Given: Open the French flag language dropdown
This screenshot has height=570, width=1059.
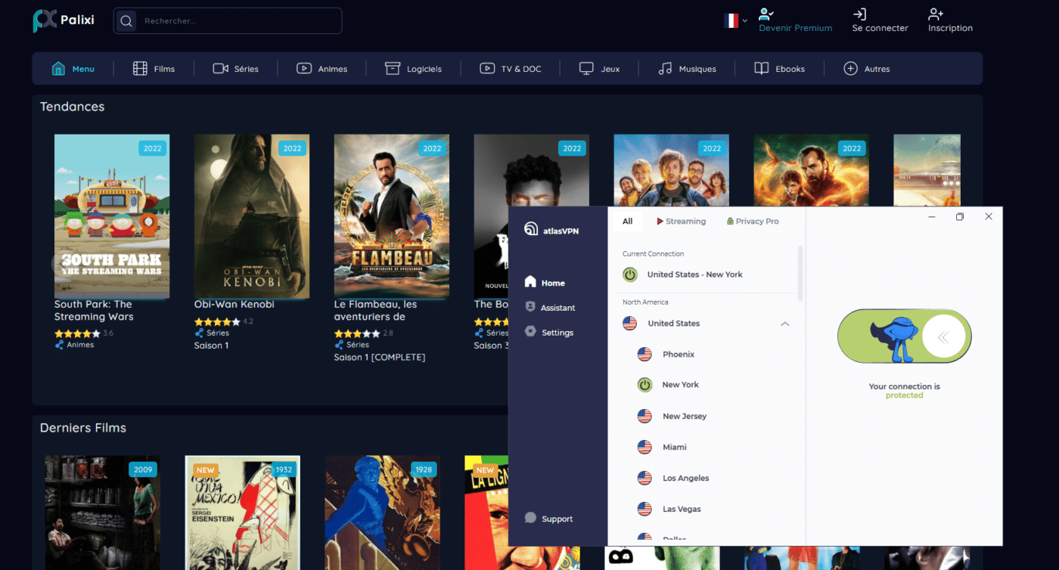Looking at the screenshot, I should pyautogui.click(x=735, y=21).
